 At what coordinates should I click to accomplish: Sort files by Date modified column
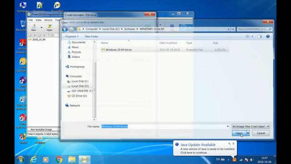(x=168, y=43)
